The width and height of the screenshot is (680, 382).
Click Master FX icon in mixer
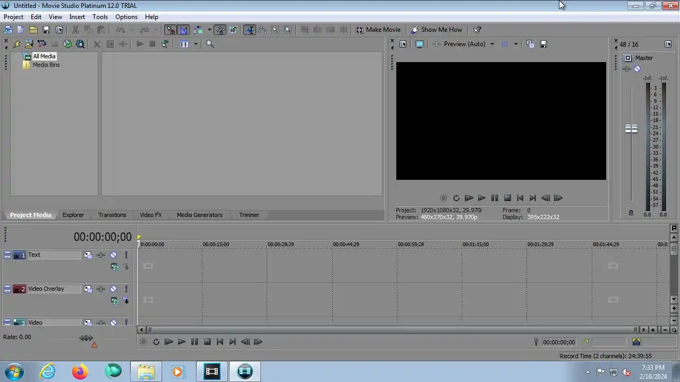click(x=627, y=69)
